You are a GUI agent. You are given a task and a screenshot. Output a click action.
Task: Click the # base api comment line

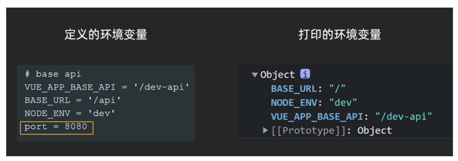pos(53,74)
